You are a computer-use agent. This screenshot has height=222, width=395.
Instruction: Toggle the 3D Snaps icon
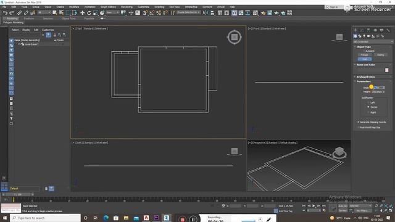(146, 12)
